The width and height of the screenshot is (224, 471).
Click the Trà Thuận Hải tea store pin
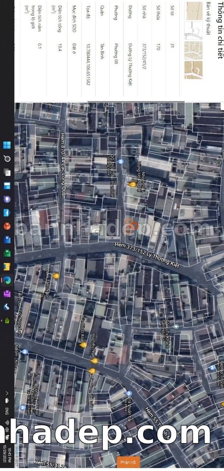point(129,394)
